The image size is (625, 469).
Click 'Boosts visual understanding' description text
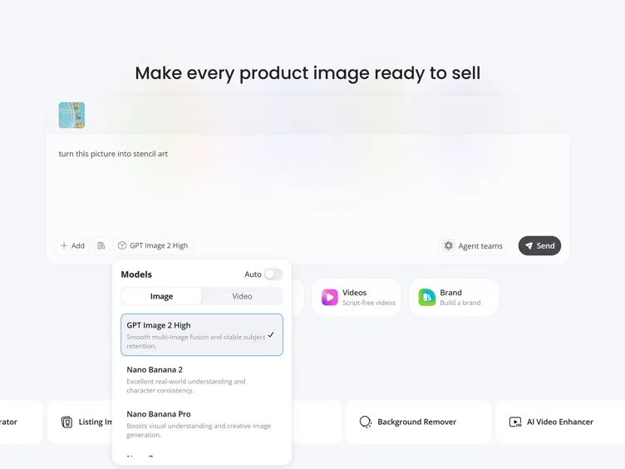pyautogui.click(x=199, y=430)
